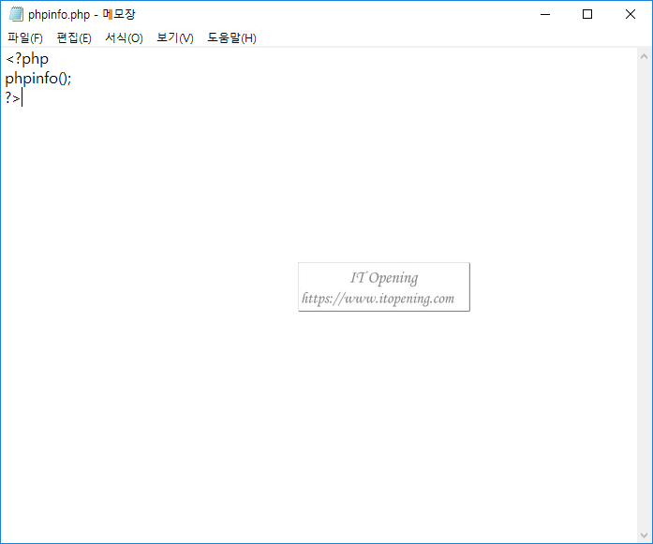Place the cursor in the <?php line
Screen dimensions: 653x544
[27, 59]
